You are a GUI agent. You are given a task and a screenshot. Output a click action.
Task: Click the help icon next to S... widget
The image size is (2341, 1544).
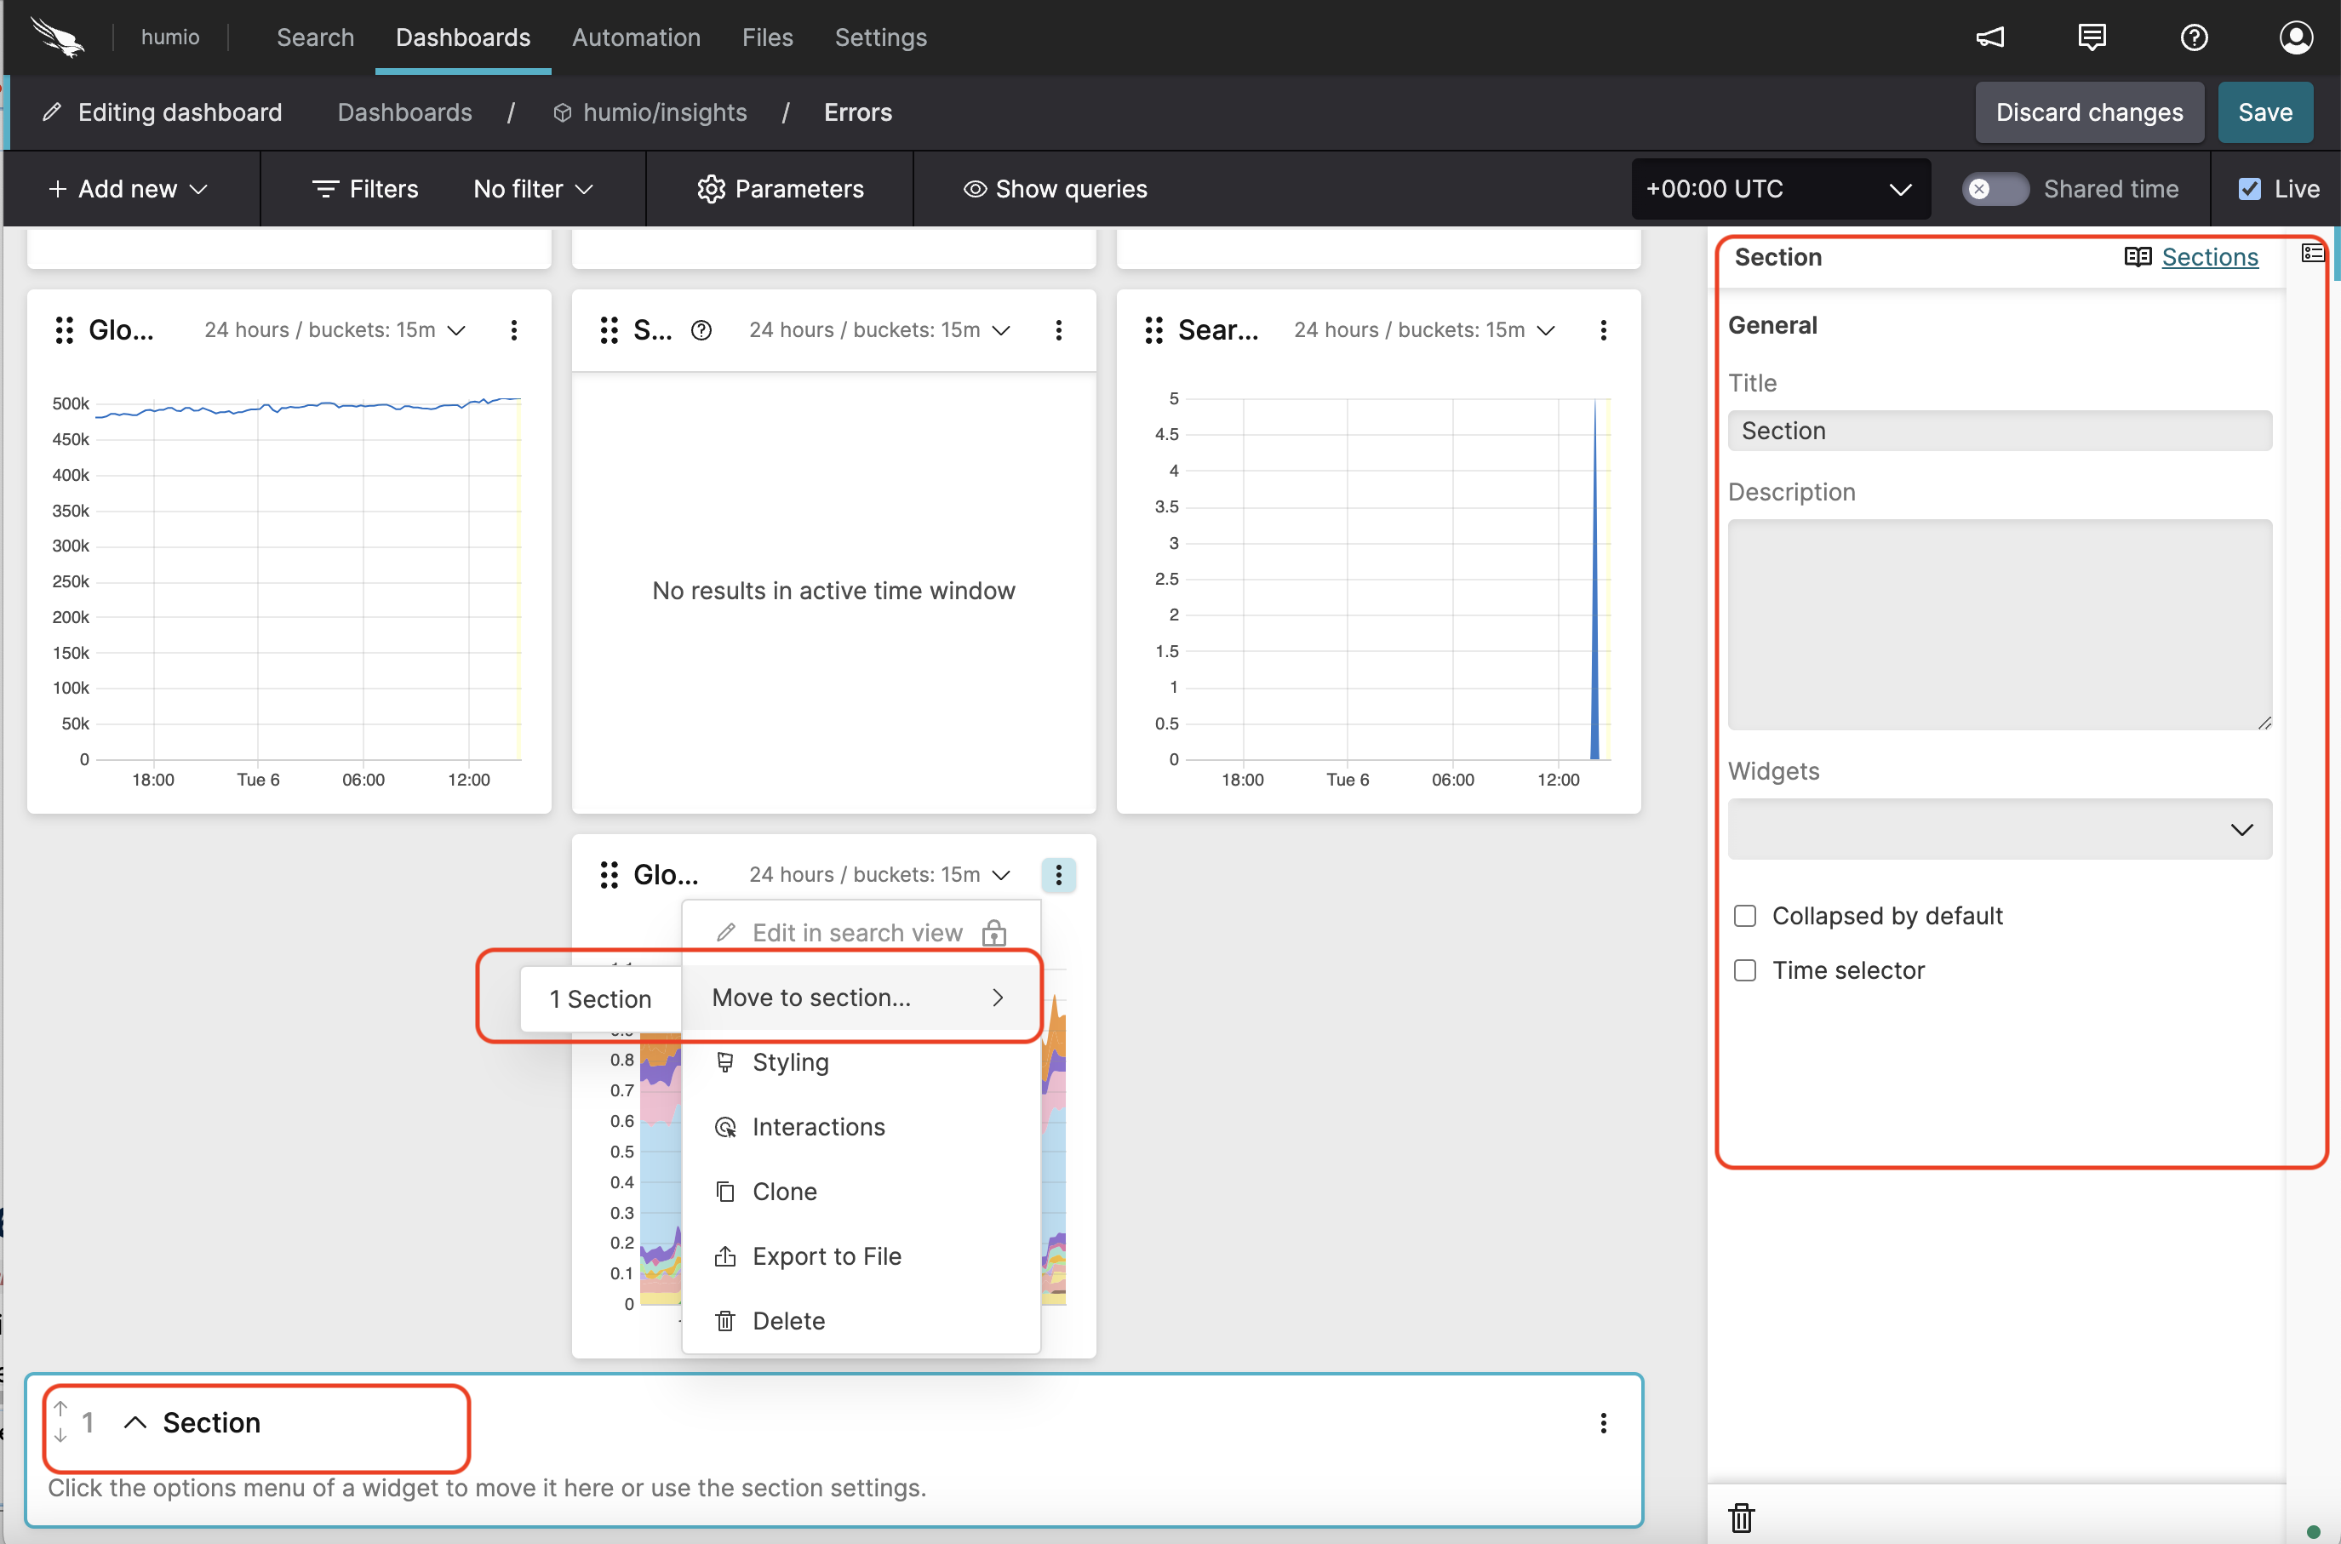pyautogui.click(x=701, y=330)
